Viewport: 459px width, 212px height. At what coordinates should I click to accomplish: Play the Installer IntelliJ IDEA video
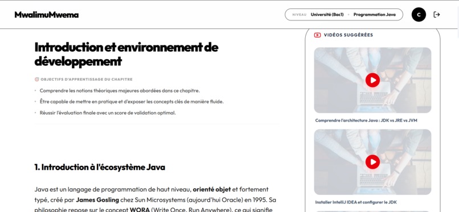click(x=372, y=162)
